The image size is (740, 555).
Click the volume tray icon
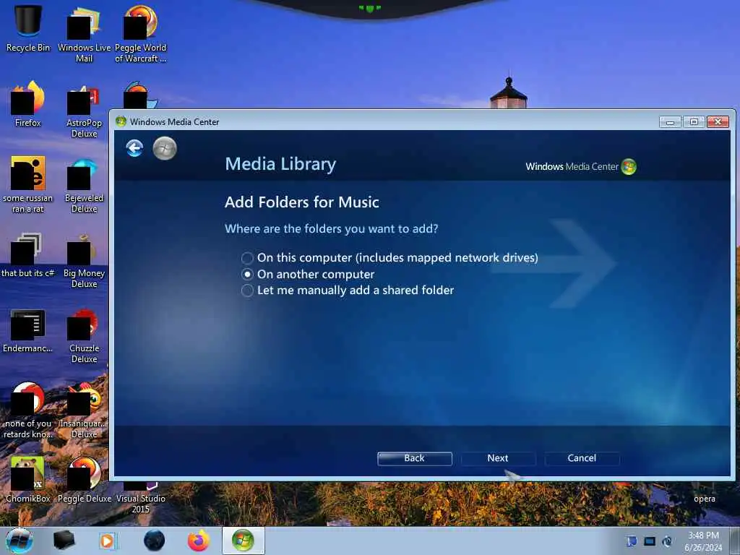(667, 541)
